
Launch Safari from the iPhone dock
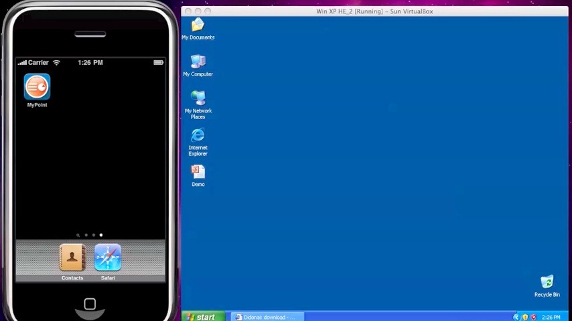[108, 258]
